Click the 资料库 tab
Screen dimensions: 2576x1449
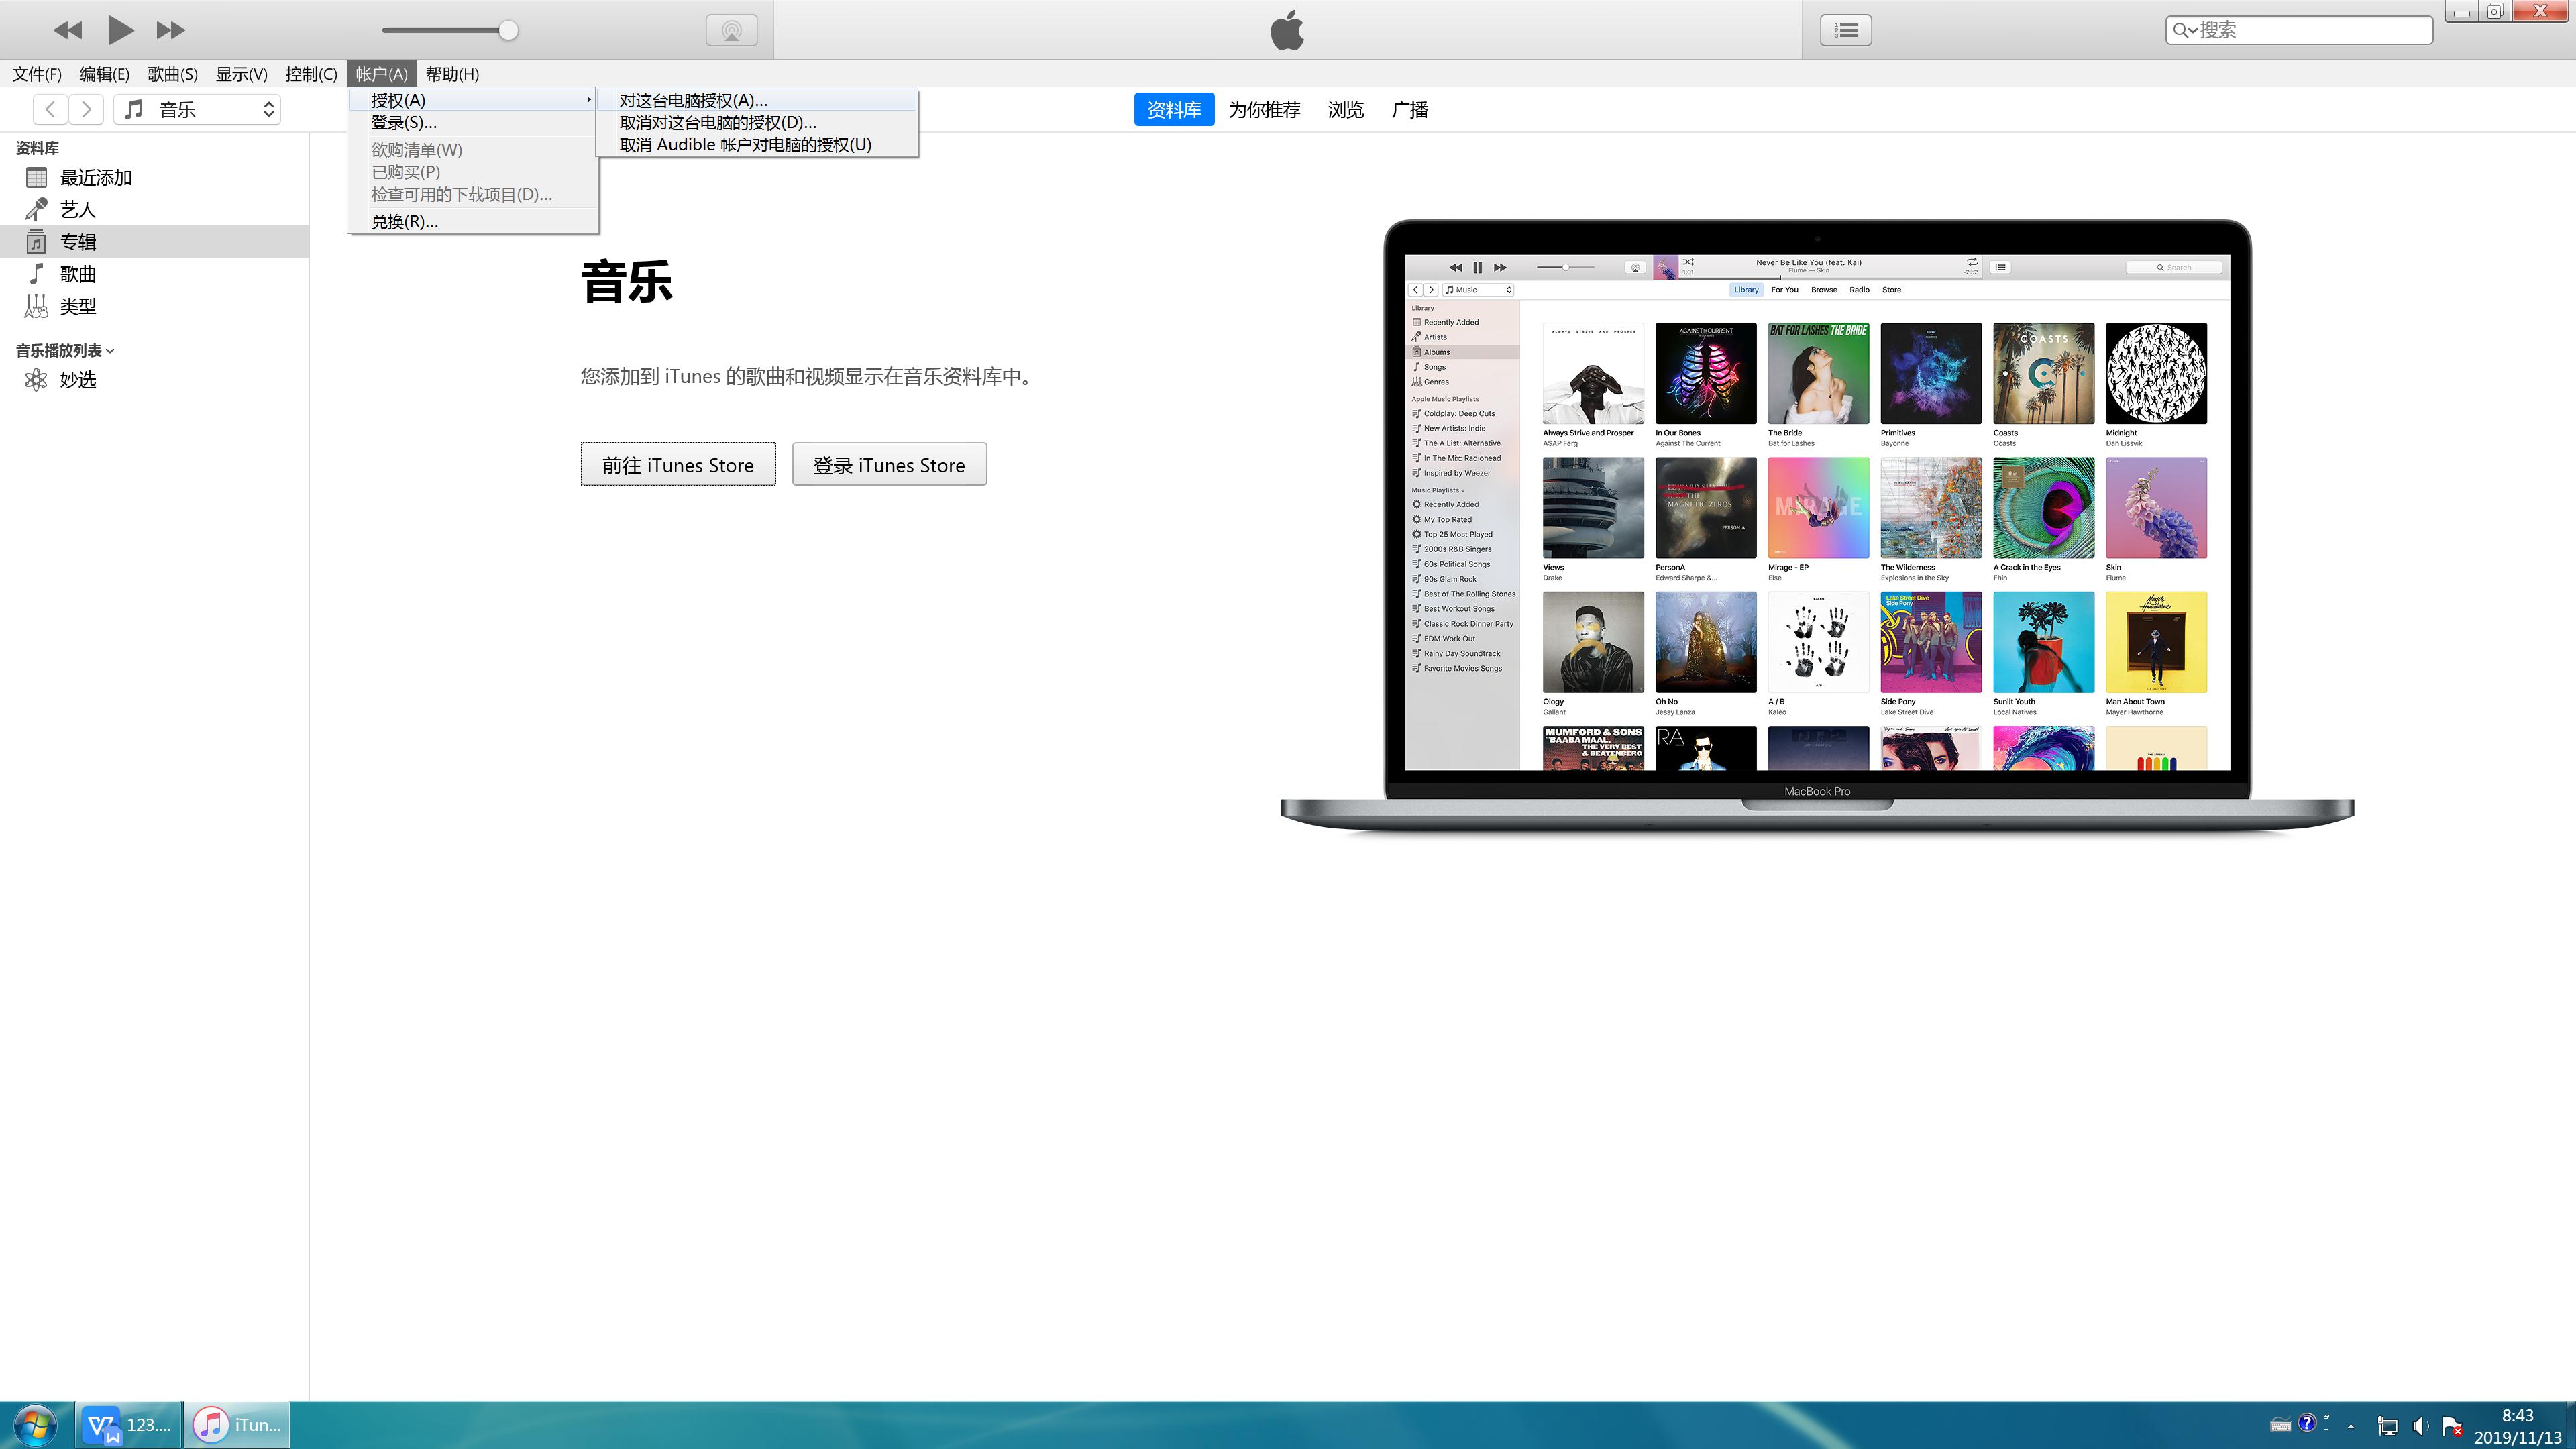click(x=1173, y=110)
